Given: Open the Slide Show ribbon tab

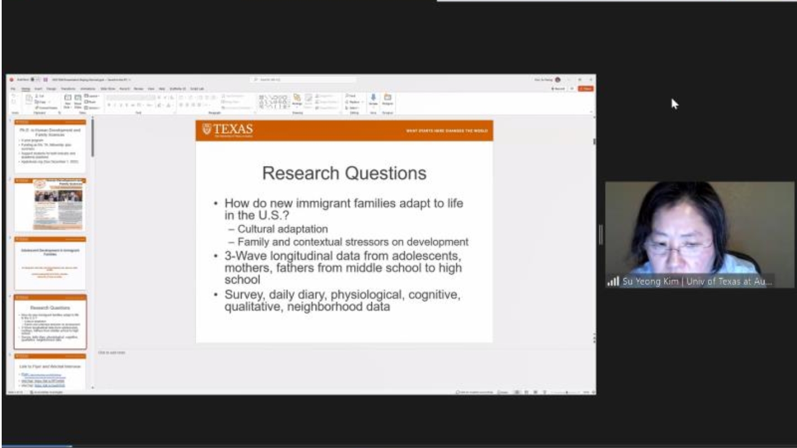Looking at the screenshot, I should click(107, 89).
